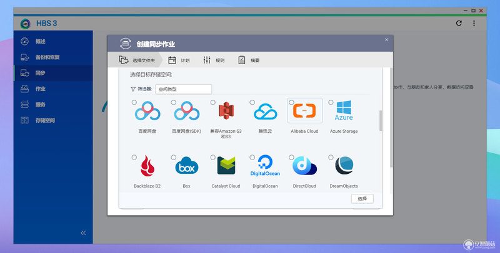The height and width of the screenshot is (253, 500).
Task: Open the 空间类型 filter dropdown
Action: 183,89
